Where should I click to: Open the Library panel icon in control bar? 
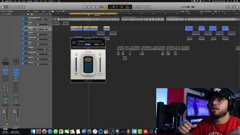(x=3, y=7)
